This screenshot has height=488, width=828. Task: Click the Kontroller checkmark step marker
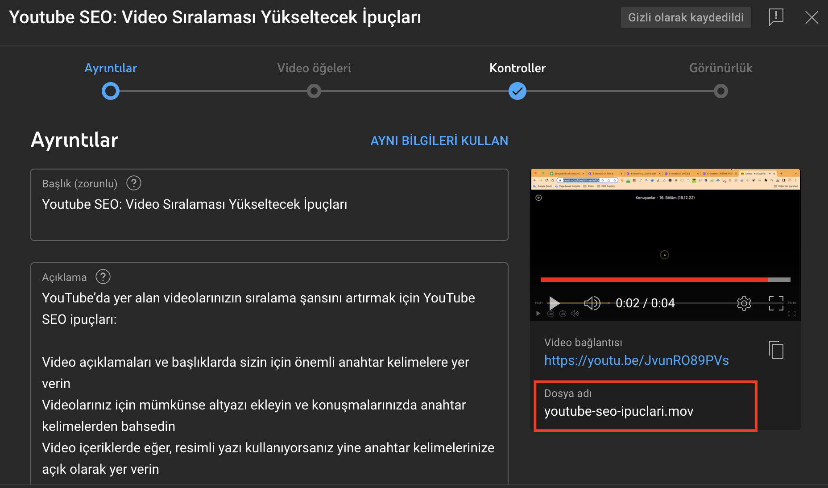(517, 91)
